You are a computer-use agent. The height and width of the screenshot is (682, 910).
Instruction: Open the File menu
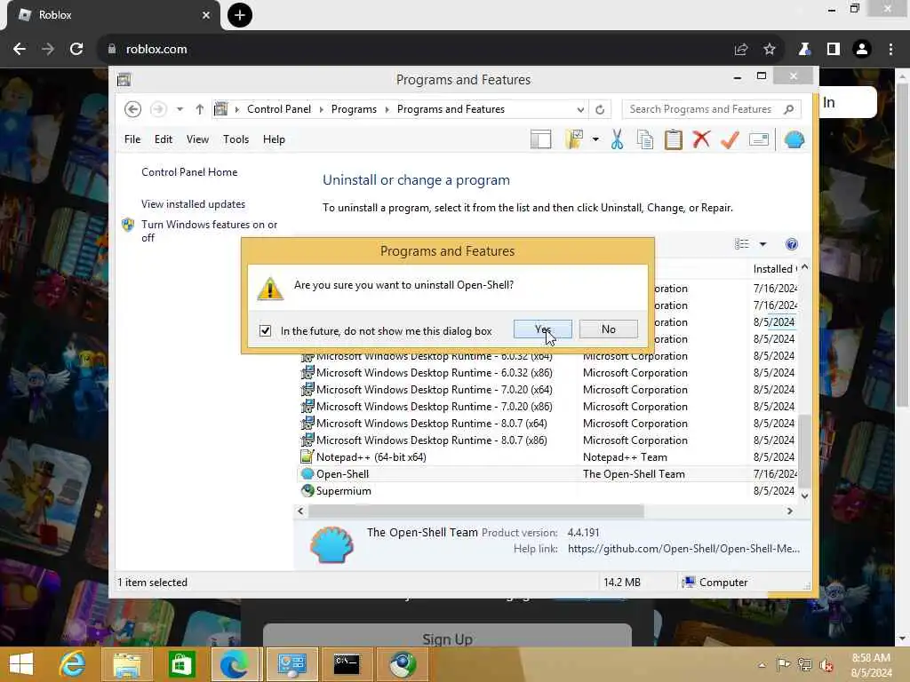[132, 139]
